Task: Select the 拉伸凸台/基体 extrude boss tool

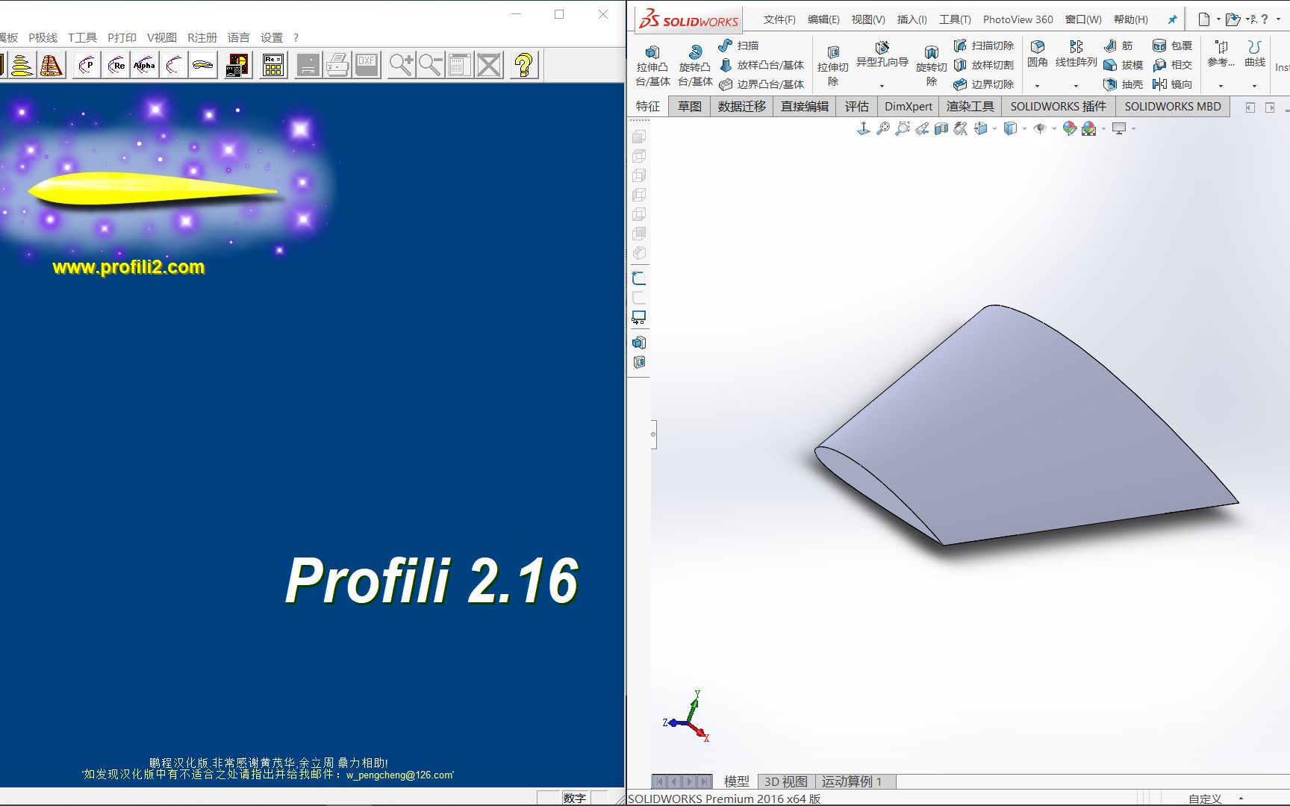Action: (x=652, y=65)
